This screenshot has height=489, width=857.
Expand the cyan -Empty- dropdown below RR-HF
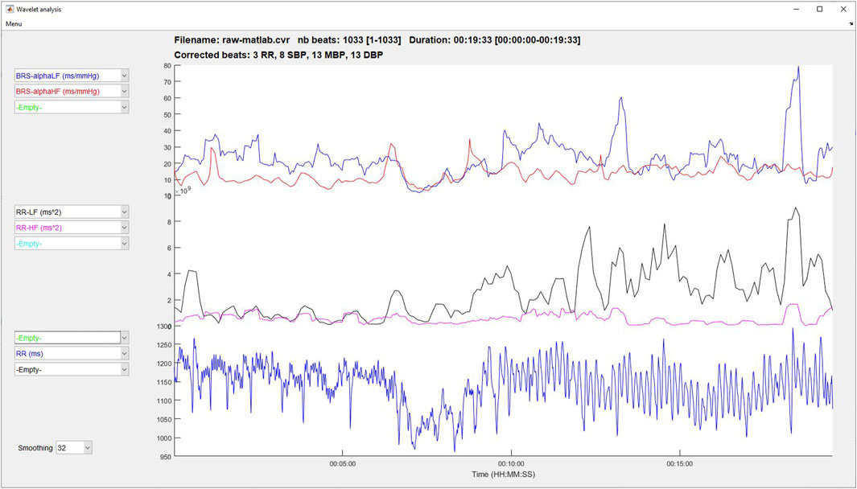click(72, 244)
